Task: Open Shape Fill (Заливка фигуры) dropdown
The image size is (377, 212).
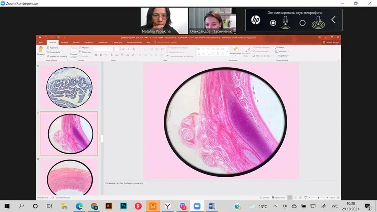Action: pyautogui.click(x=261, y=47)
